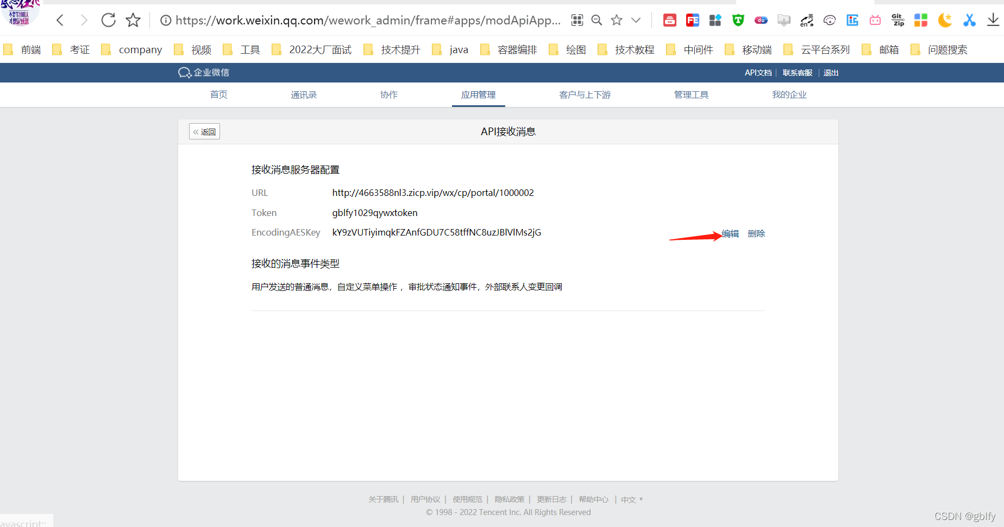Open the 云平台系列 bookmark folder
This screenshot has width=1004, height=527.
(817, 50)
